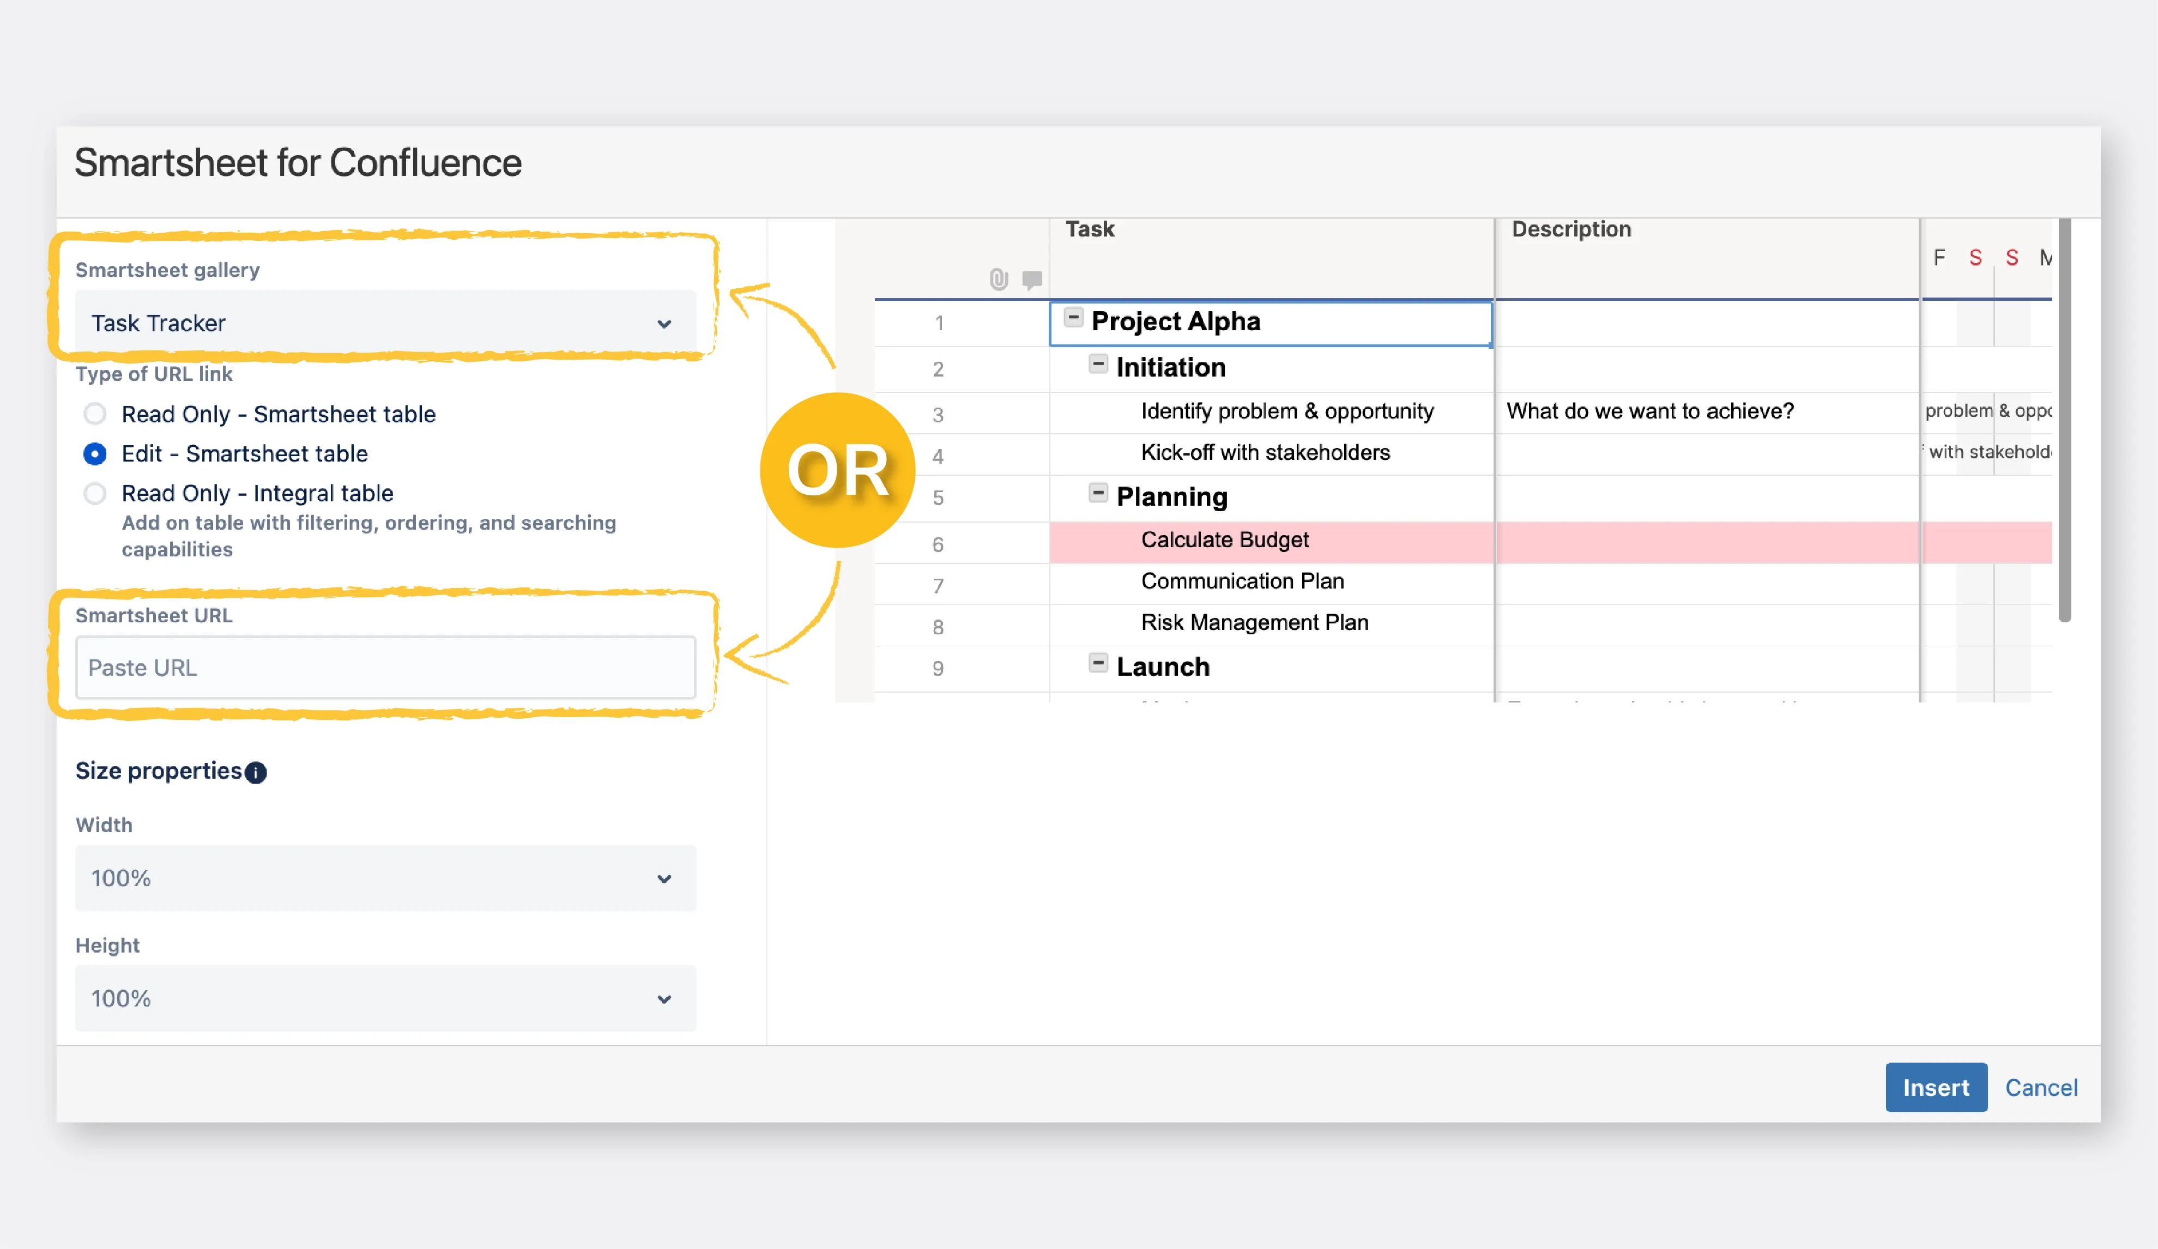The image size is (2158, 1249).
Task: Click the comments bubble column icon
Action: coord(1032,279)
